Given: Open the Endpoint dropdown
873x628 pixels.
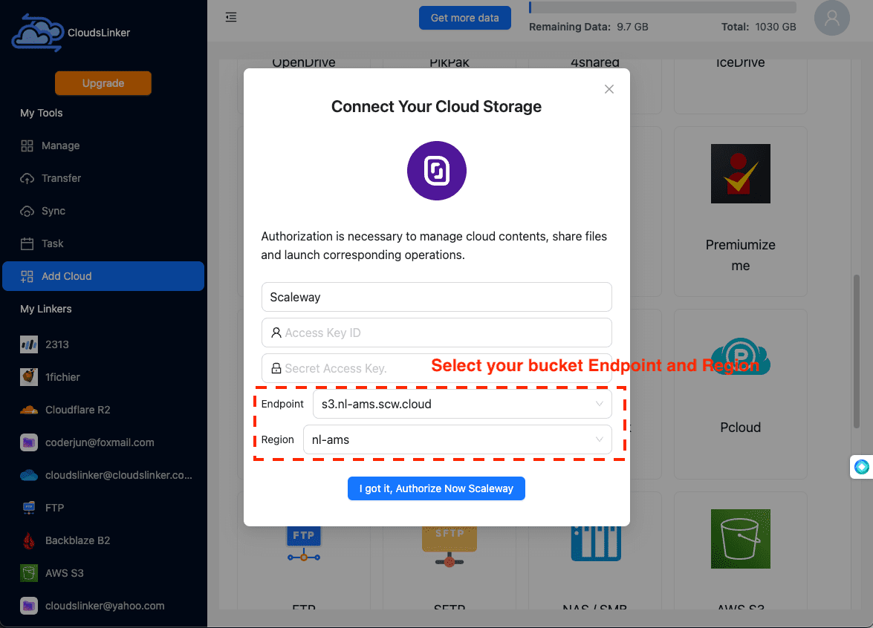Looking at the screenshot, I should tap(462, 404).
